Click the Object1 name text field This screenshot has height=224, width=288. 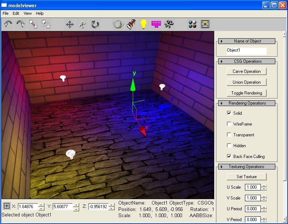(246, 51)
